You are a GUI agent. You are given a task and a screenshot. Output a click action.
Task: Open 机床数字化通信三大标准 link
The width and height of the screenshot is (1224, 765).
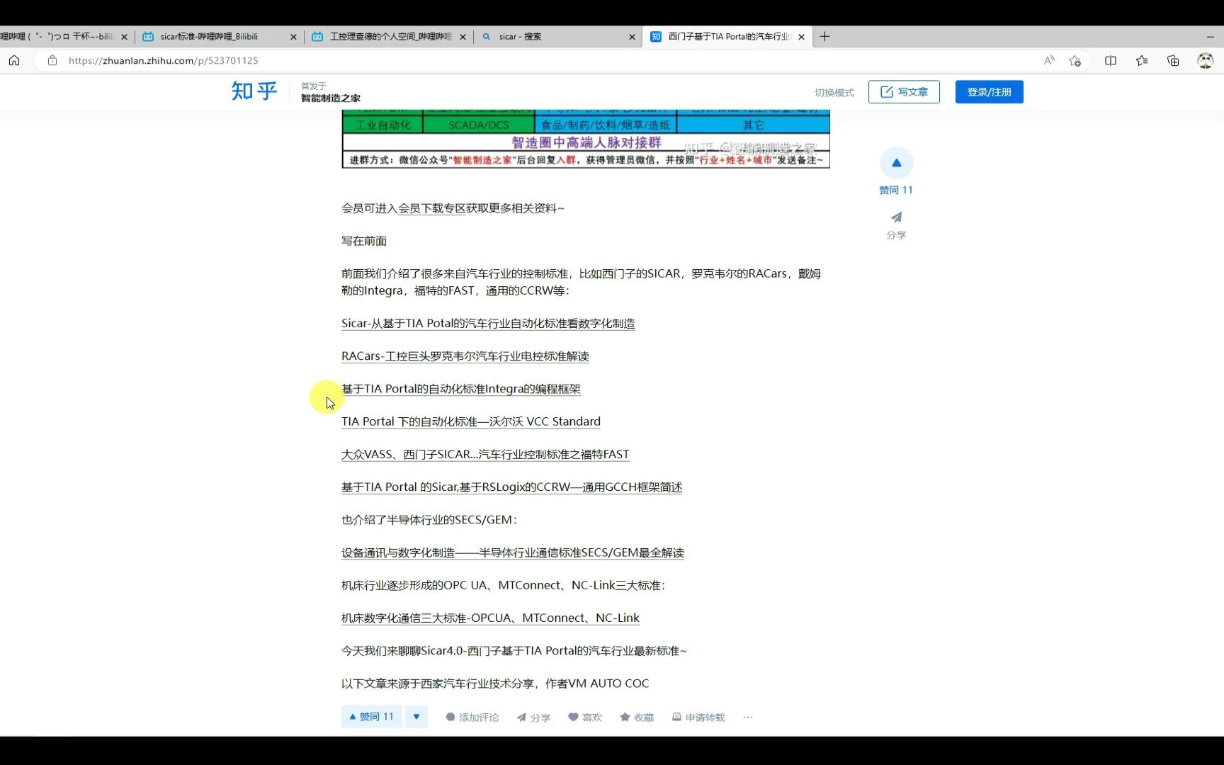click(490, 618)
